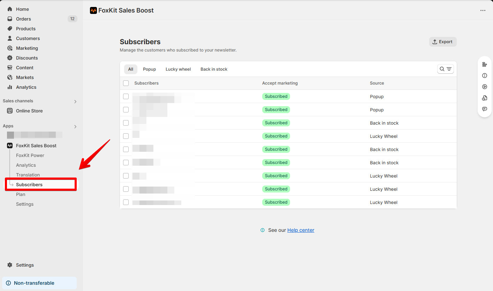493x291 pixels.
Task: Click the info circle icon in floating panel
Action: 484,76
